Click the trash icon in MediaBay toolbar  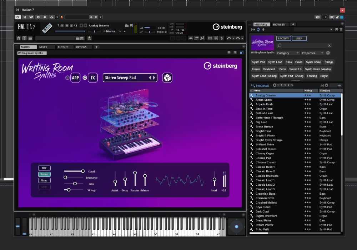341,29
